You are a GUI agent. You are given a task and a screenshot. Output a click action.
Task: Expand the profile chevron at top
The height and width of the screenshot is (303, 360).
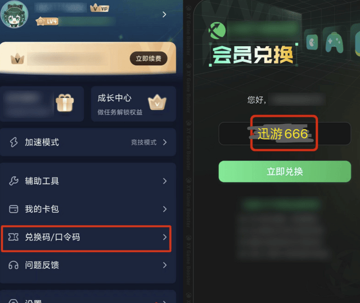(164, 15)
